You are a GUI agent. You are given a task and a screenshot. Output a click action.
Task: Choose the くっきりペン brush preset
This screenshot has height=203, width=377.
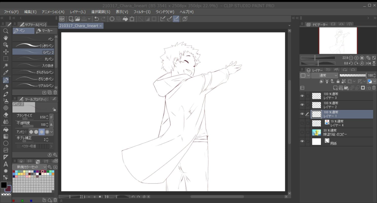click(33, 46)
